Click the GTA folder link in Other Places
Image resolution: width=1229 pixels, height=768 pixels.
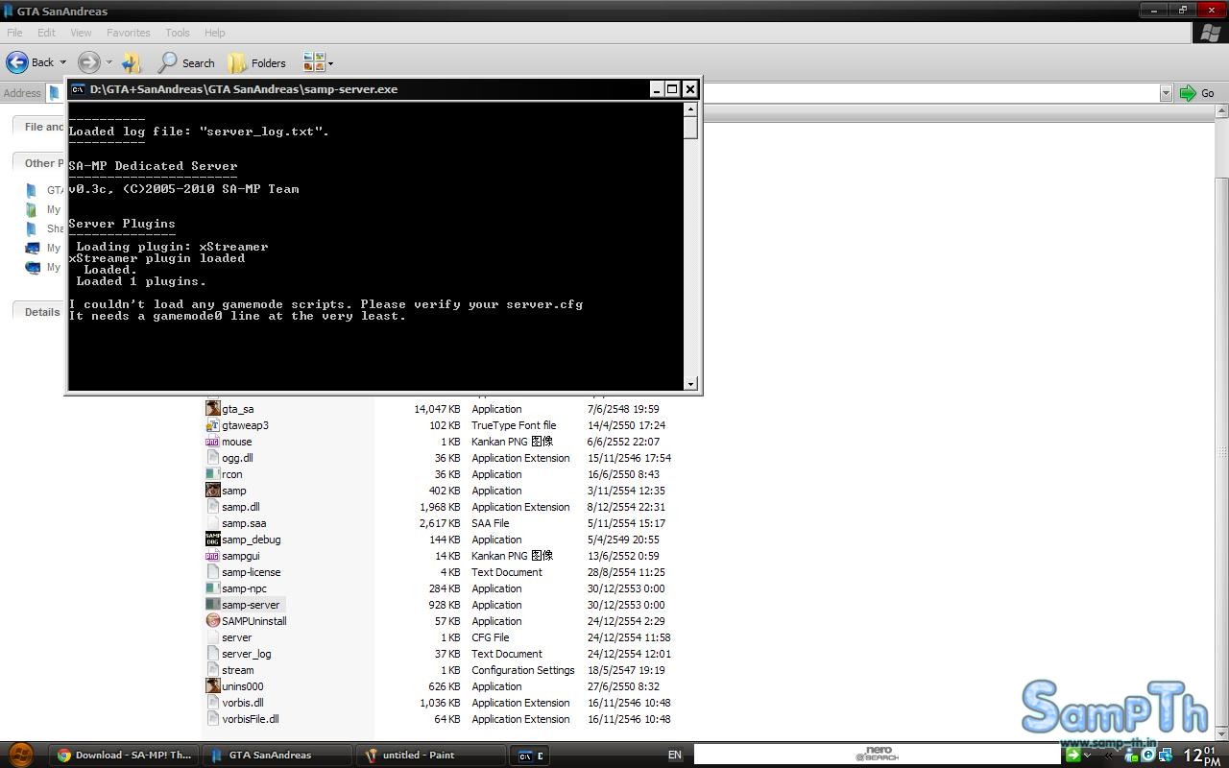[x=55, y=190]
